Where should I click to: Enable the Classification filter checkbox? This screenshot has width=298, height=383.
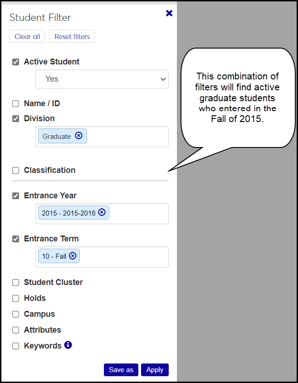[16, 170]
